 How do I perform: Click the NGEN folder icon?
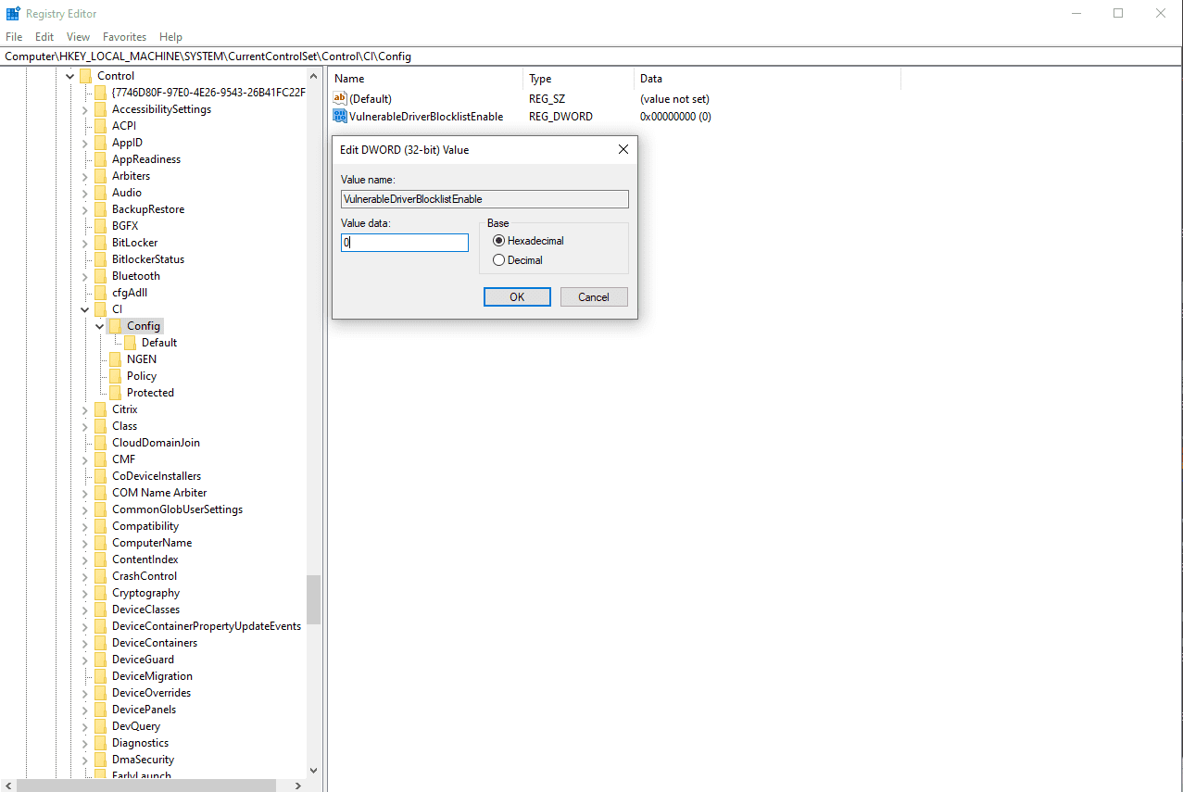[x=115, y=359]
